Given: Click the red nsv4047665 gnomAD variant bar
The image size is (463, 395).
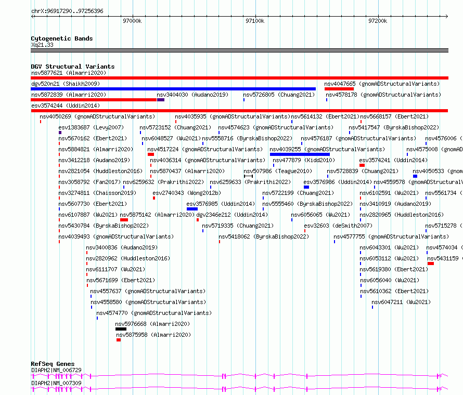Looking at the screenshot, I should pos(339,89).
